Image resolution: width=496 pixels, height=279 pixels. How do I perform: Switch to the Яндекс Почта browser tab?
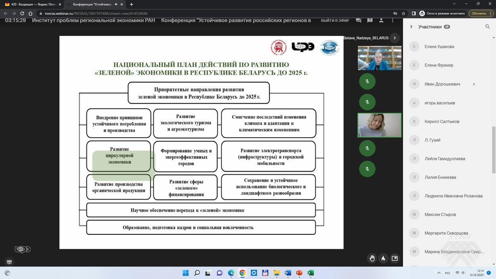[x=33, y=4]
